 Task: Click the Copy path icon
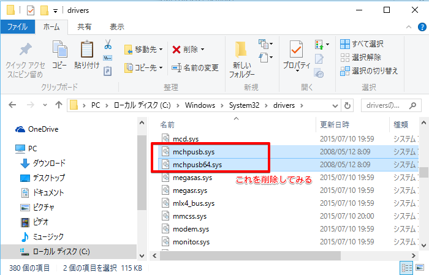(107, 58)
